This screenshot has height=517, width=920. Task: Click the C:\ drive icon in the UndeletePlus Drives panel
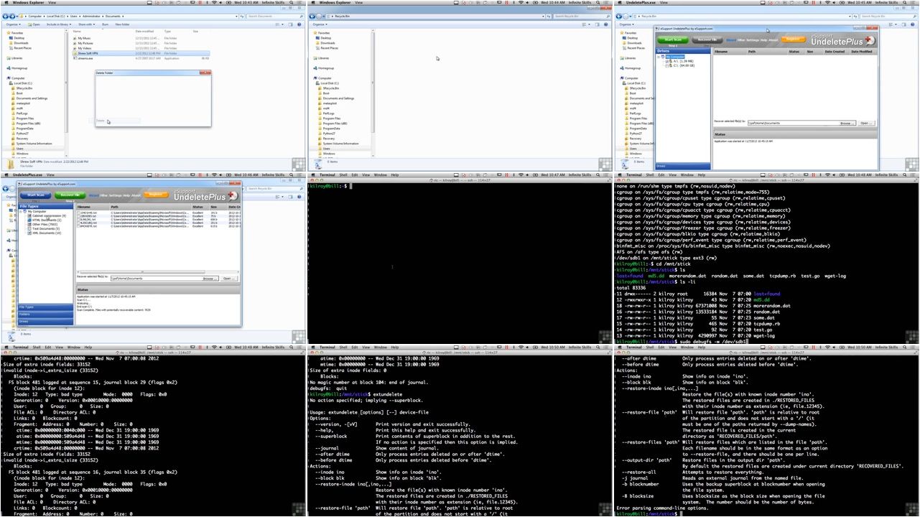671,65
